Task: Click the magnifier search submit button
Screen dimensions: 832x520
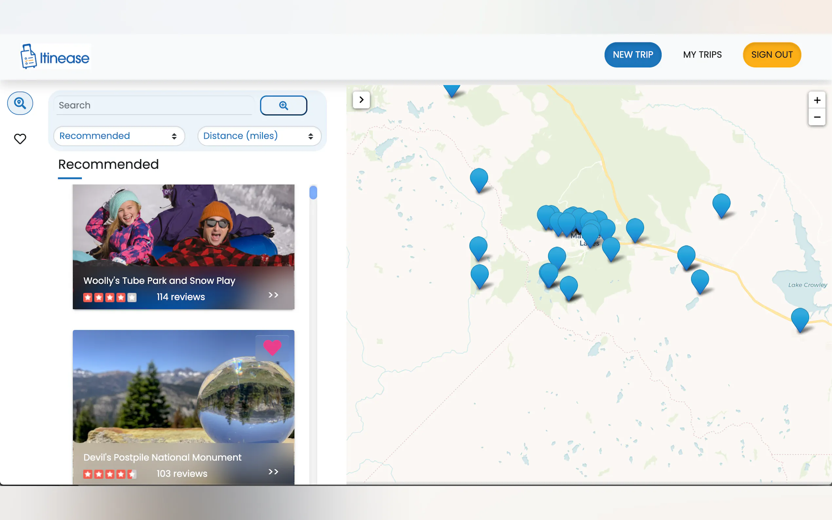Action: click(x=283, y=105)
